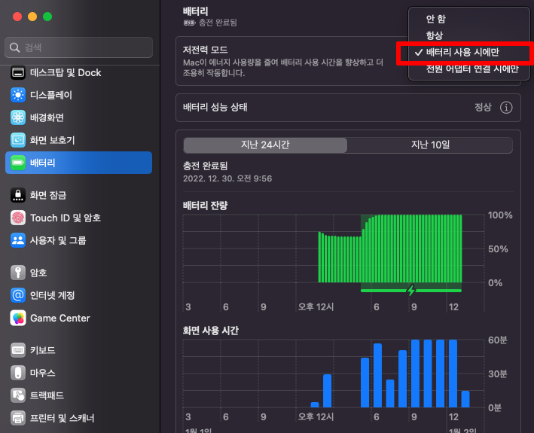This screenshot has height=433, width=534.
Task: Go to 사용자 및 그룹 settings
Action: pyautogui.click(x=78, y=240)
